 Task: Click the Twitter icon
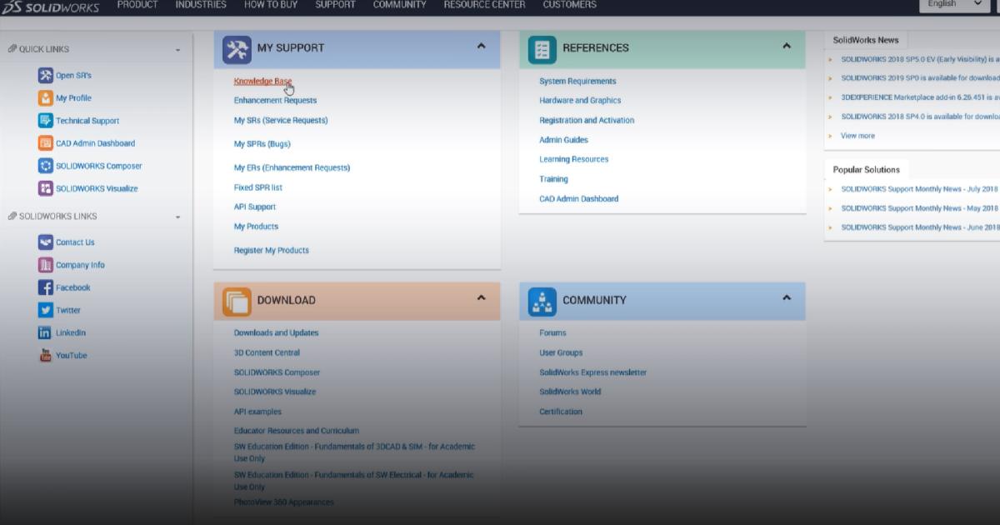45,310
